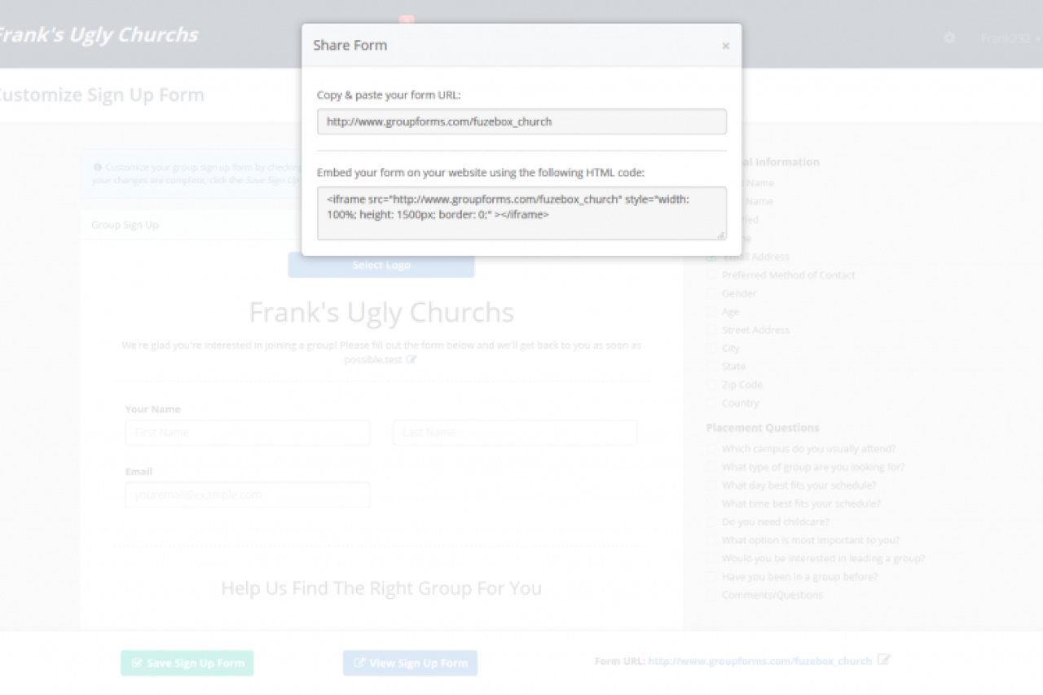Click the embed HTML code text area

coord(521,213)
